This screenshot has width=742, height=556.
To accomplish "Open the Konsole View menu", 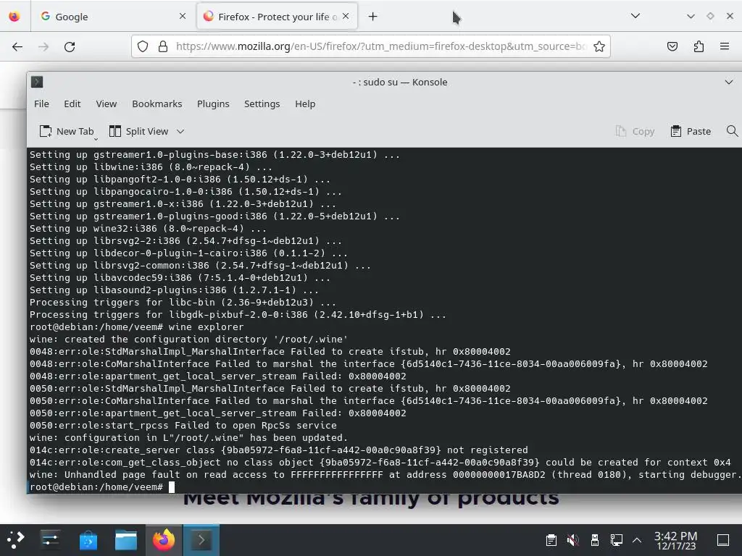I will click(106, 104).
